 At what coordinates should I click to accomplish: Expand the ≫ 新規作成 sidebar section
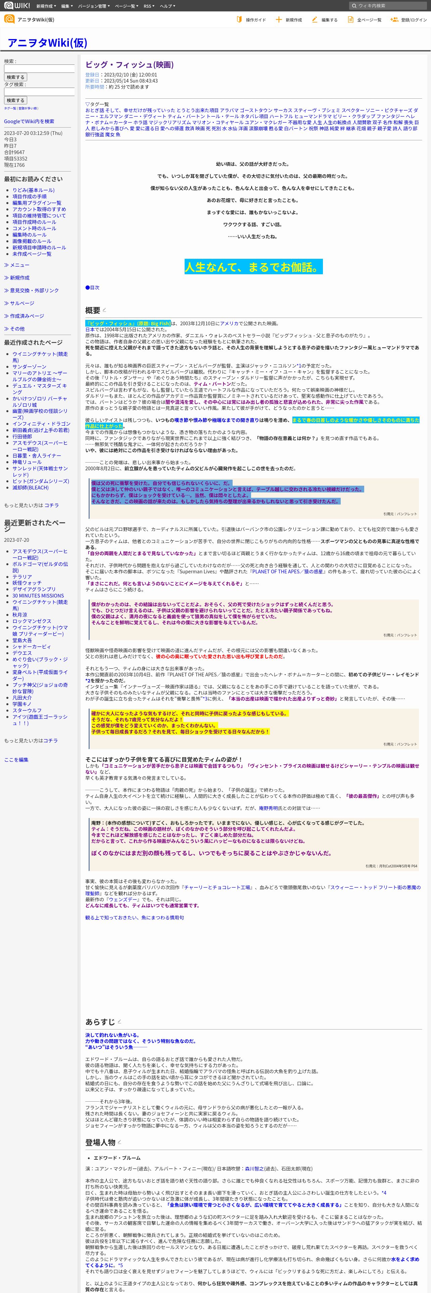16,278
